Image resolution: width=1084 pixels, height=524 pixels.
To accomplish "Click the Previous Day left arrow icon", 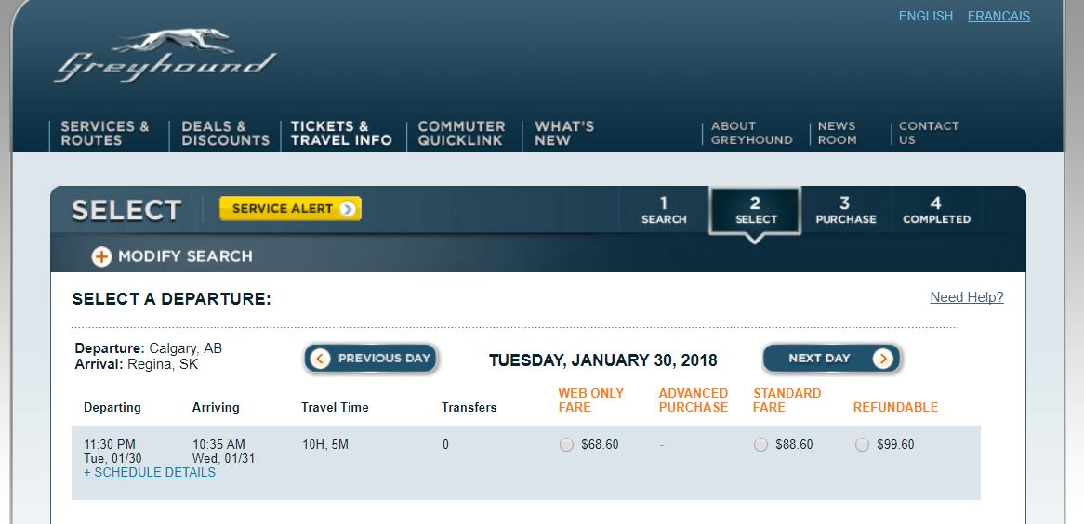I will tap(321, 359).
